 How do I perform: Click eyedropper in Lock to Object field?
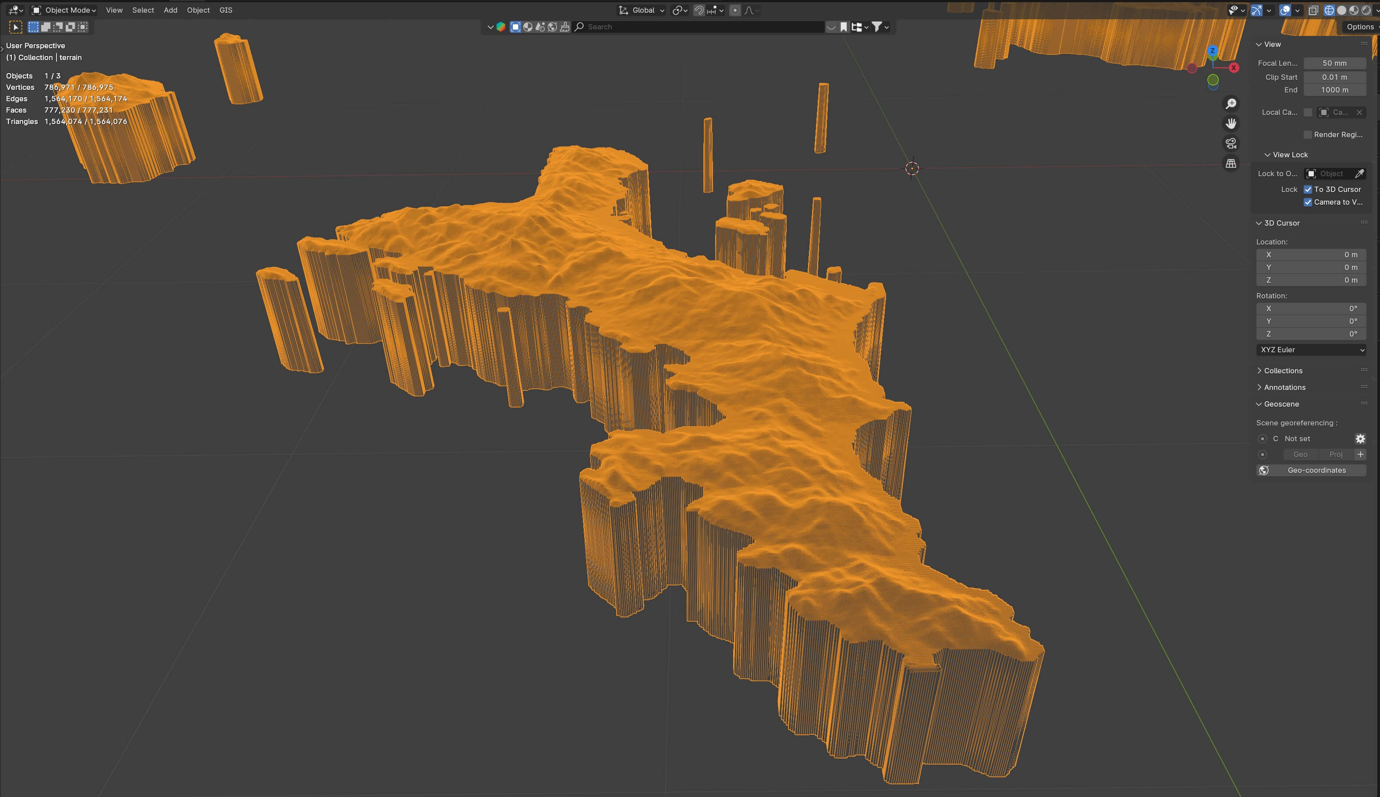coord(1359,174)
